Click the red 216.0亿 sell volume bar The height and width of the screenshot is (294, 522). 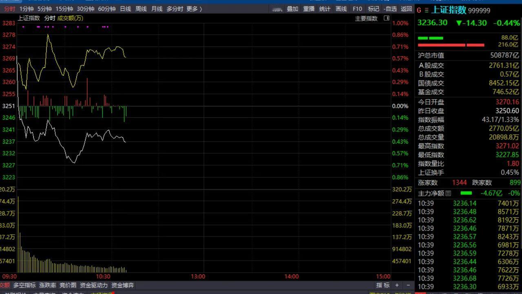451,45
